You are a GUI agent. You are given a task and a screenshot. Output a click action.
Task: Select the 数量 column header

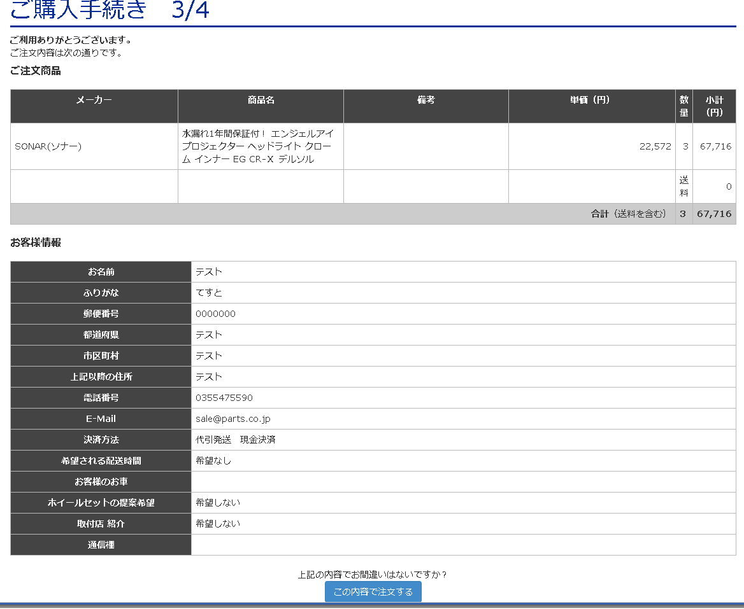click(x=683, y=106)
